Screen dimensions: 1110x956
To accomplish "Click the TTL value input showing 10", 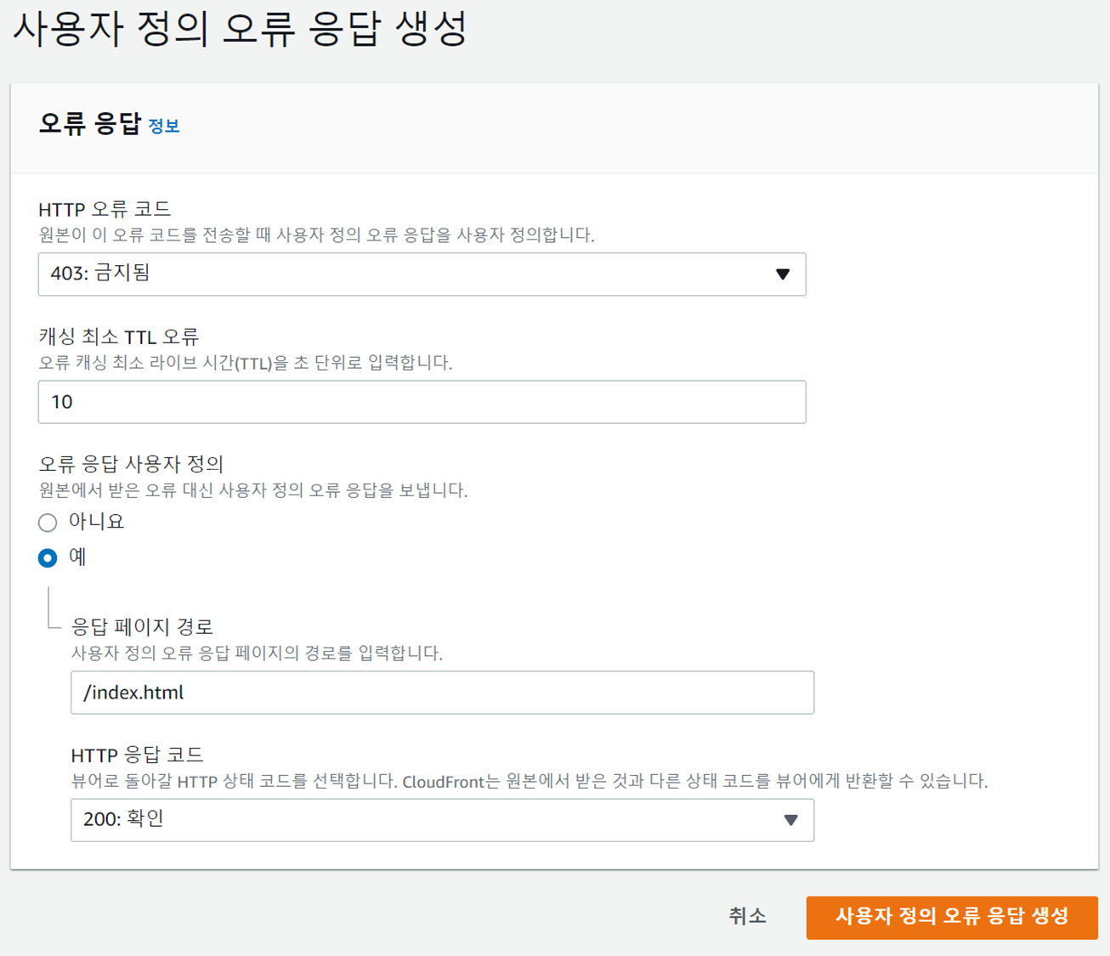I will pos(422,401).
